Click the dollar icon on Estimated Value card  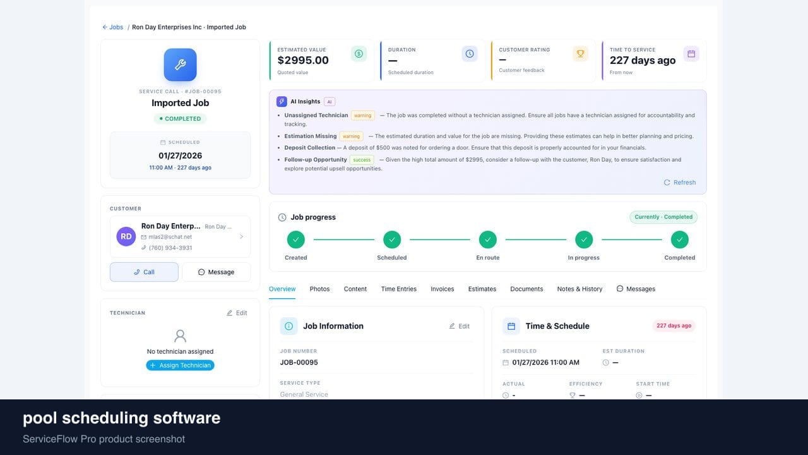pyautogui.click(x=359, y=54)
